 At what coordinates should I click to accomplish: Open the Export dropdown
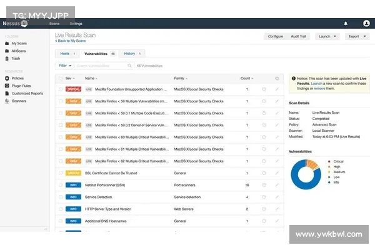(x=357, y=36)
